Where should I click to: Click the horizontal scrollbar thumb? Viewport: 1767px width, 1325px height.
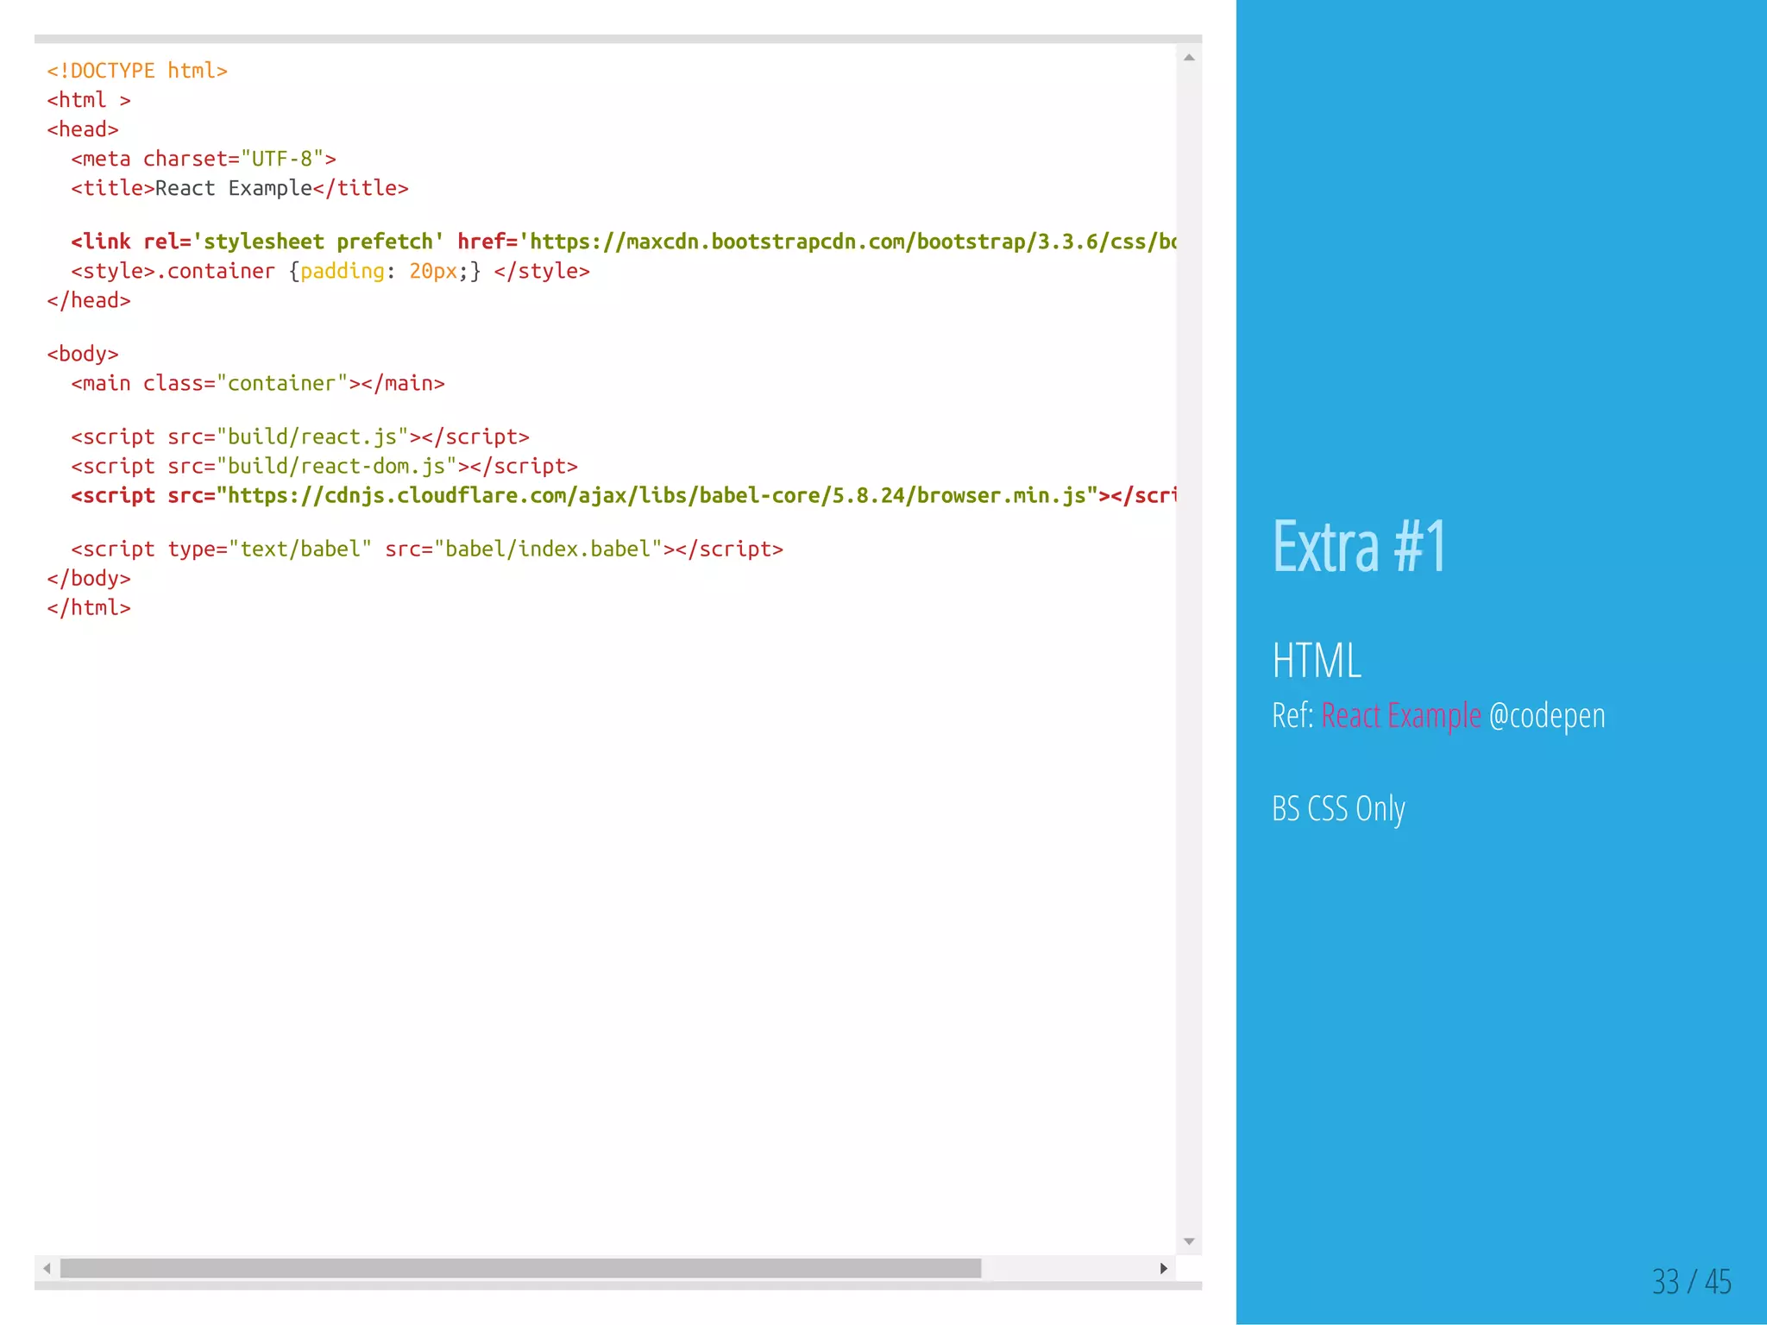pyautogui.click(x=520, y=1268)
